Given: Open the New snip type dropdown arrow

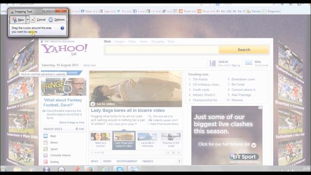Looking at the screenshot, I should pyautogui.click(x=28, y=19).
